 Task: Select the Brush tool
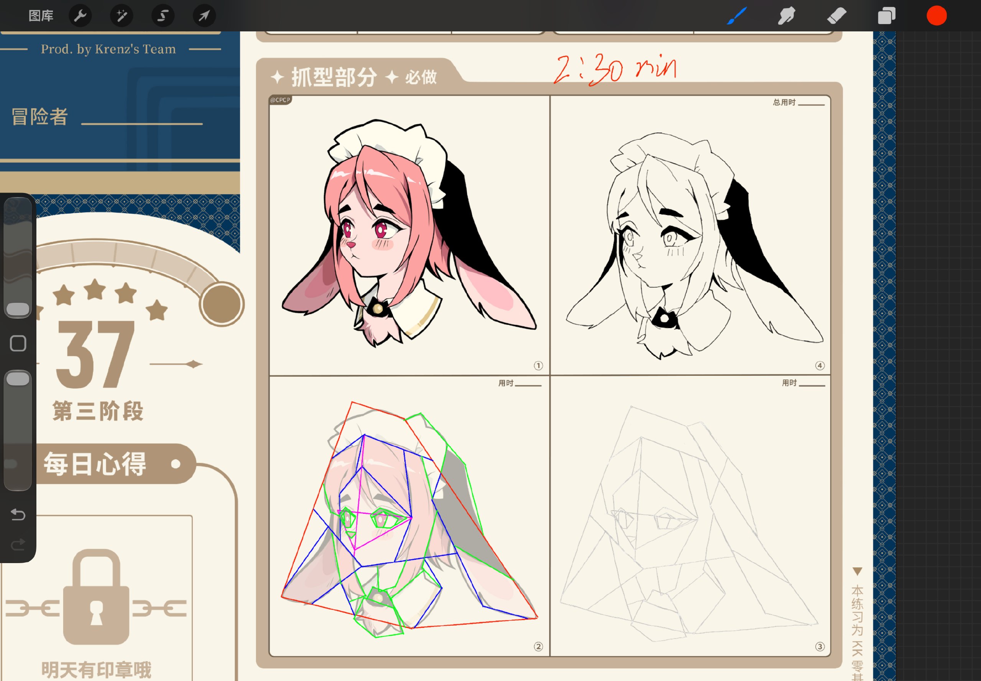click(x=737, y=16)
